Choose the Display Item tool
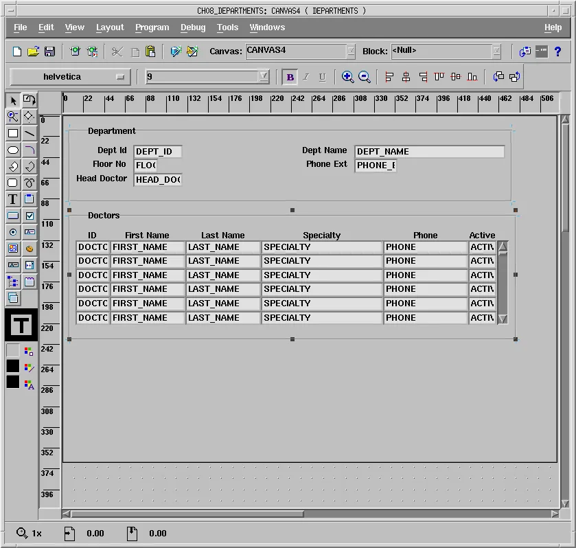The width and height of the screenshot is (576, 548). 13,265
